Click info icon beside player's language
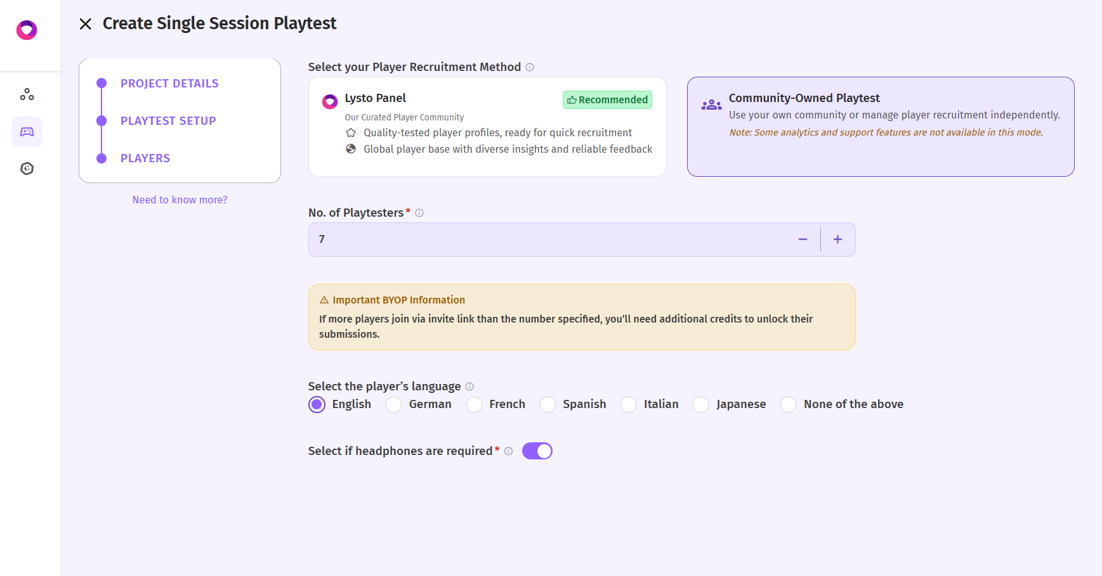This screenshot has width=1102, height=576. click(x=469, y=387)
